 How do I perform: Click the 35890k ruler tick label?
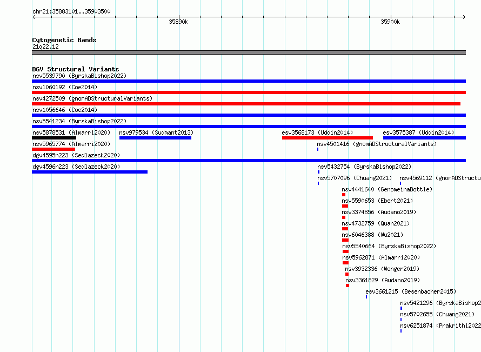(x=178, y=22)
